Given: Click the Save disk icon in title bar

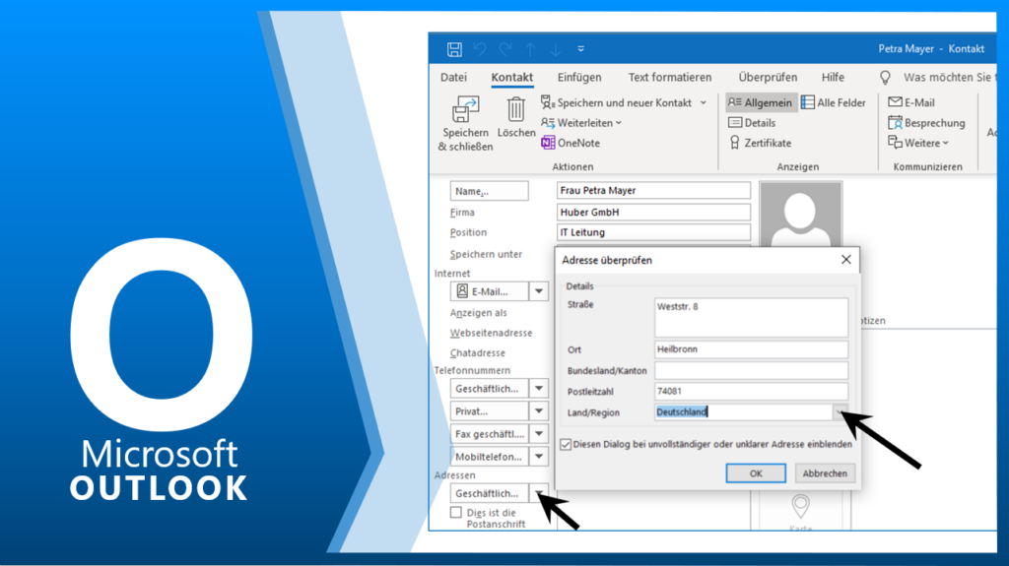Looking at the screenshot, I should click(454, 49).
